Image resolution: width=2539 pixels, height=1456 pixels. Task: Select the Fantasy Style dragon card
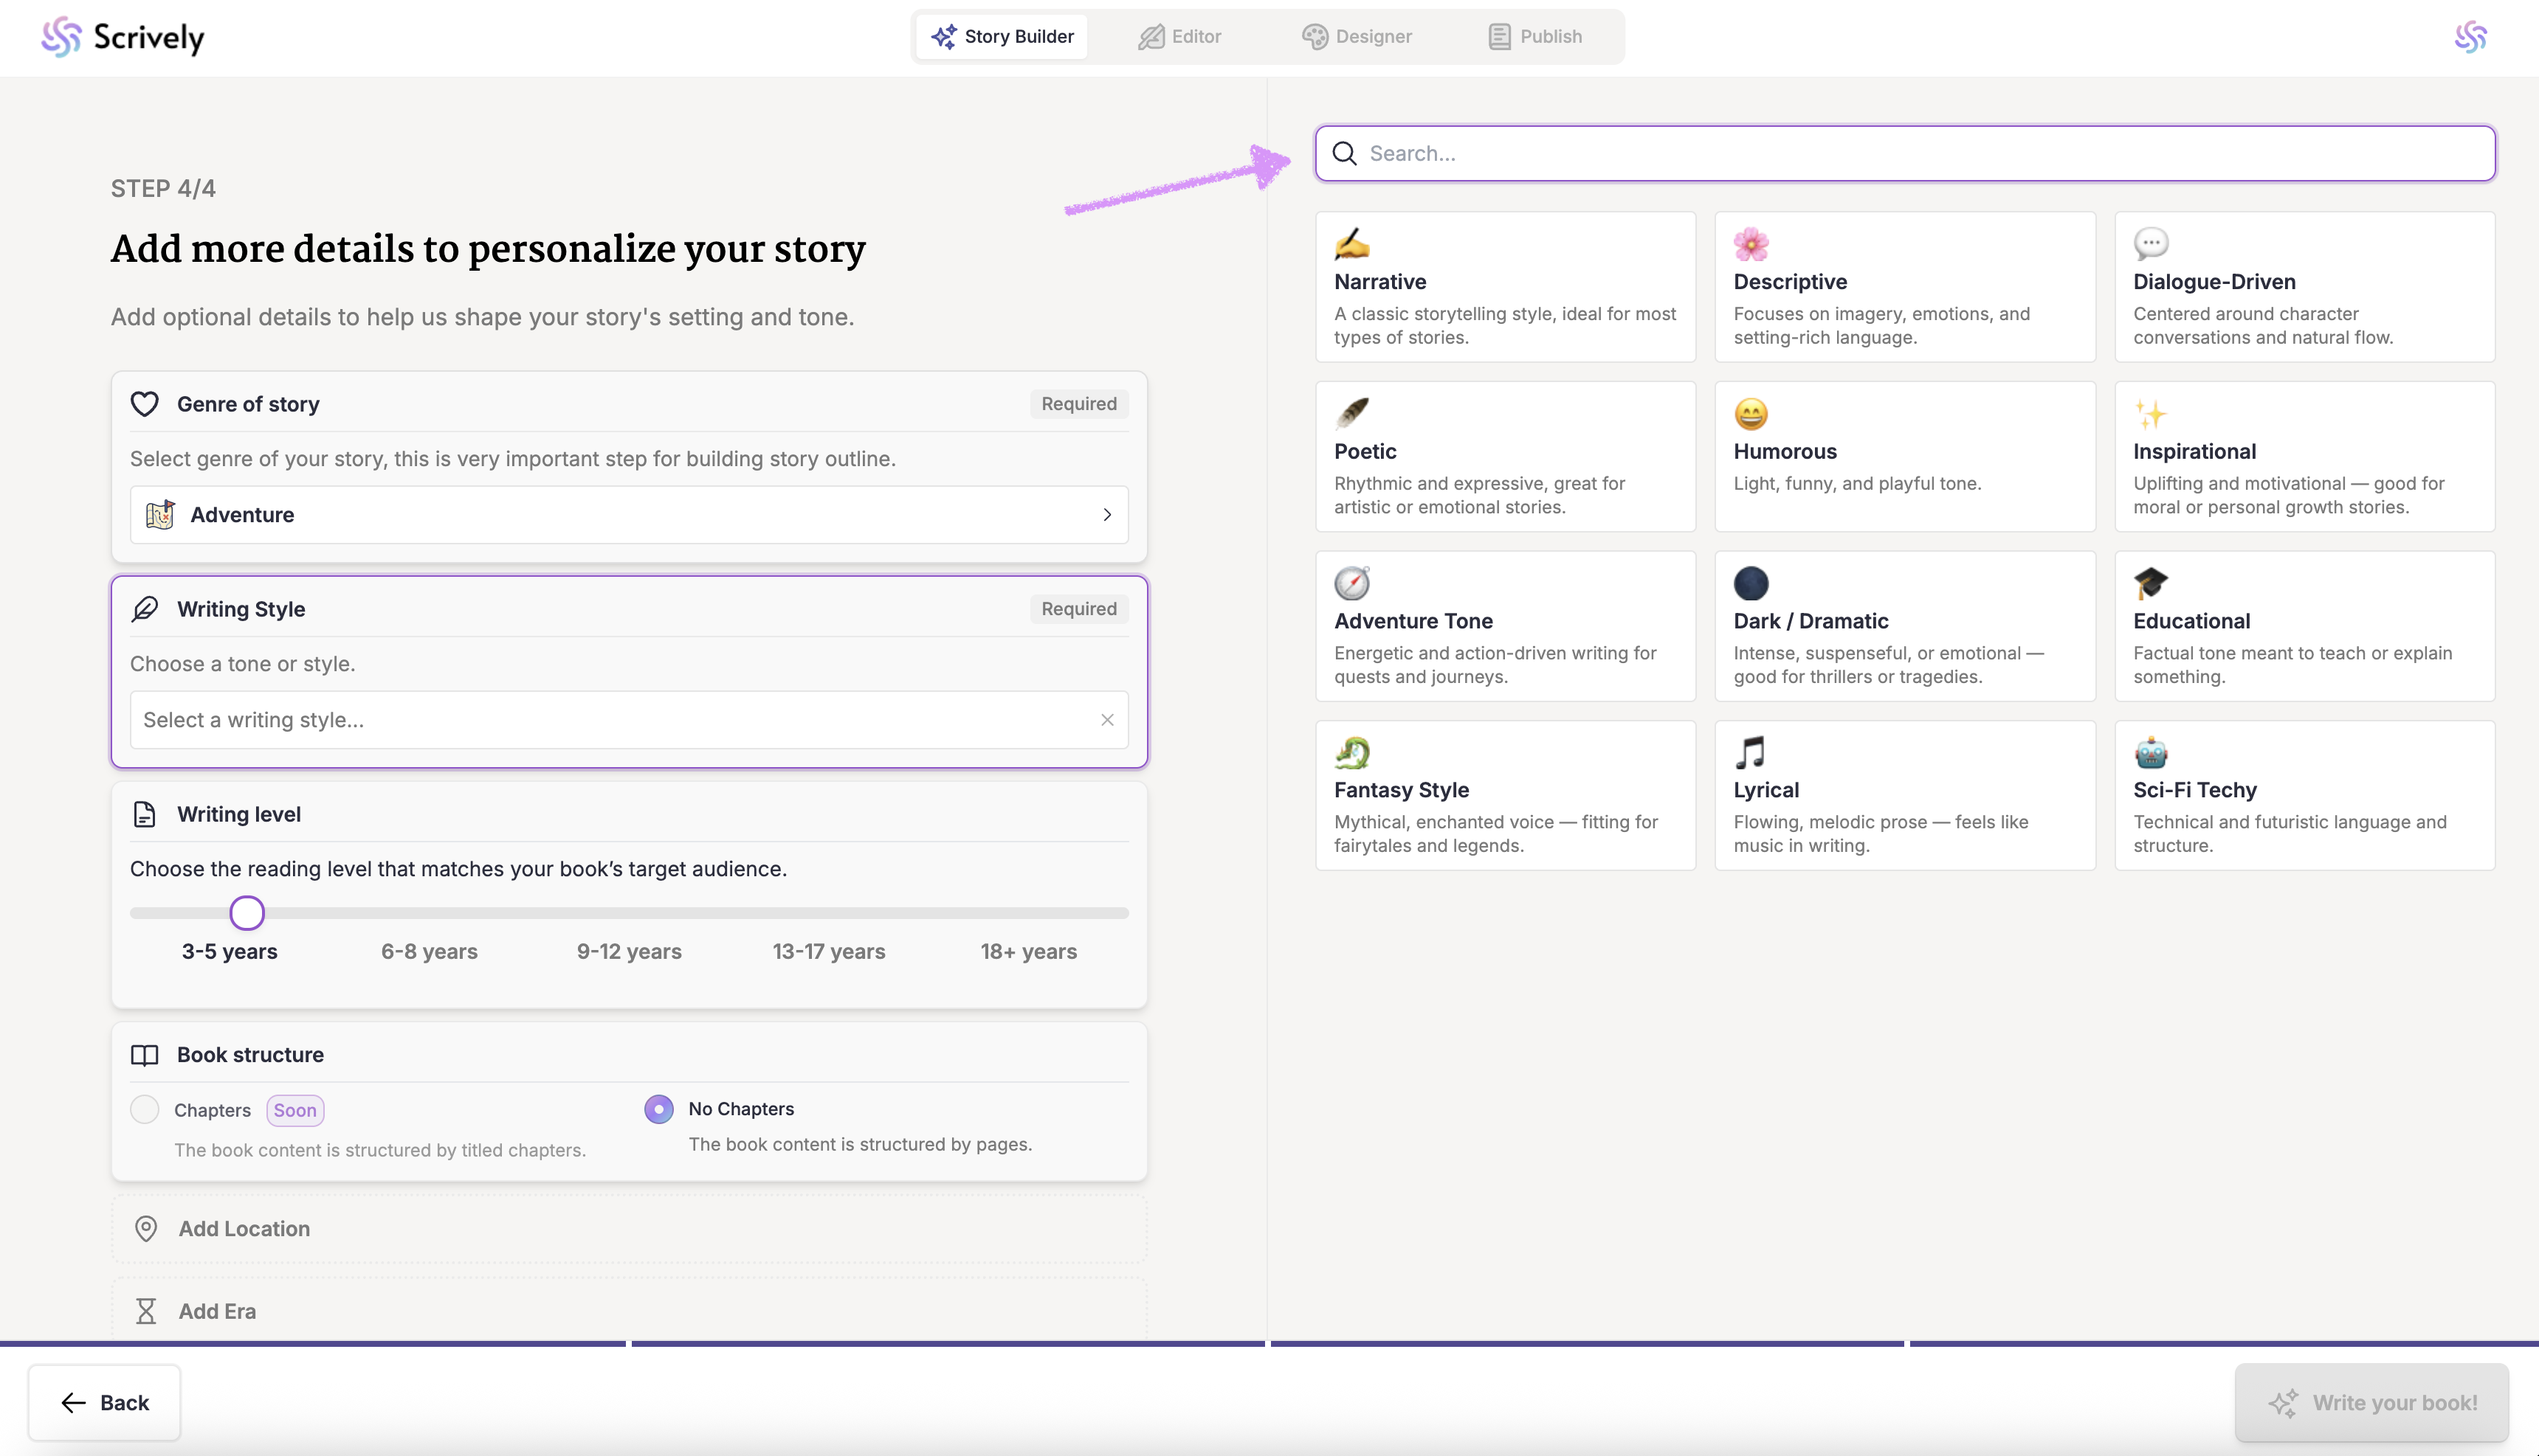pyautogui.click(x=1503, y=796)
